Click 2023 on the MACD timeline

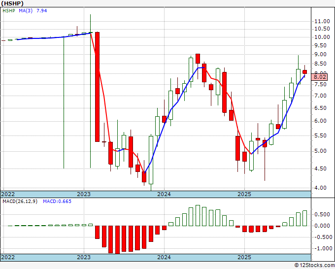[x=84, y=257]
